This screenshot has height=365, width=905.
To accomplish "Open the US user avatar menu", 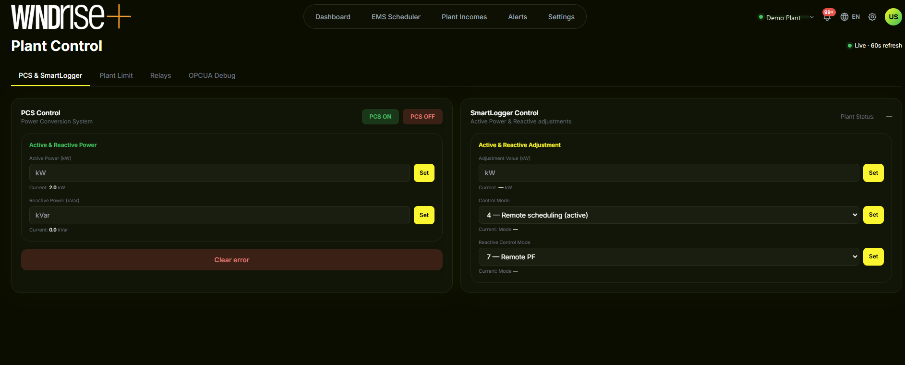I will click(x=893, y=17).
